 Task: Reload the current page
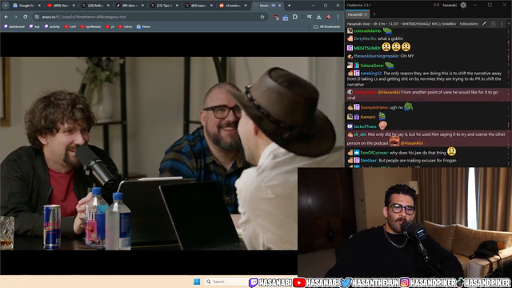(25, 17)
